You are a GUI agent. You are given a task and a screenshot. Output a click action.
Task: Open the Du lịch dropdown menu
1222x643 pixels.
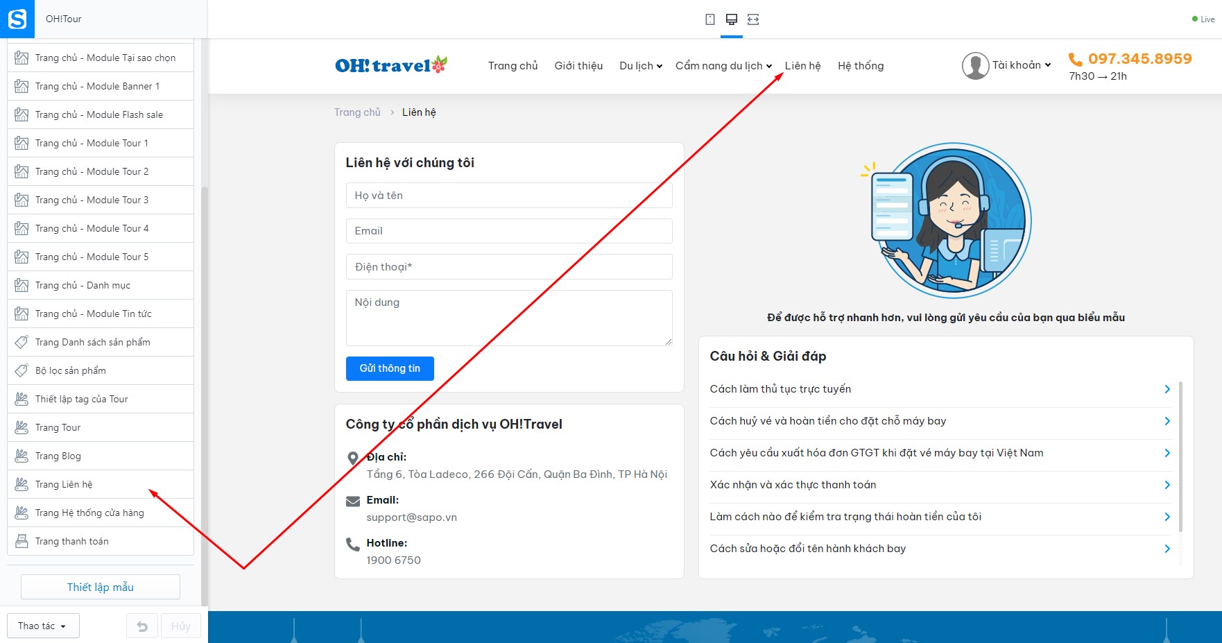point(641,66)
